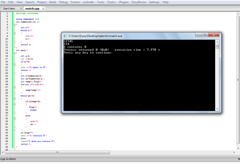Click the 'temp=temp*10;' code line
This screenshot has height=163, width=240.
pos(33,90)
